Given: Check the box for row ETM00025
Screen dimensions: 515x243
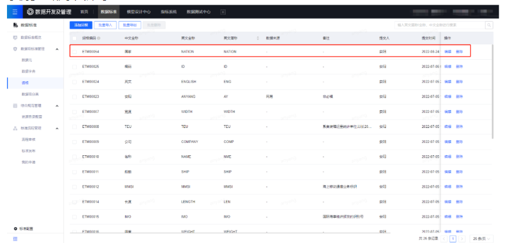Looking at the screenshot, I should coord(74,67).
